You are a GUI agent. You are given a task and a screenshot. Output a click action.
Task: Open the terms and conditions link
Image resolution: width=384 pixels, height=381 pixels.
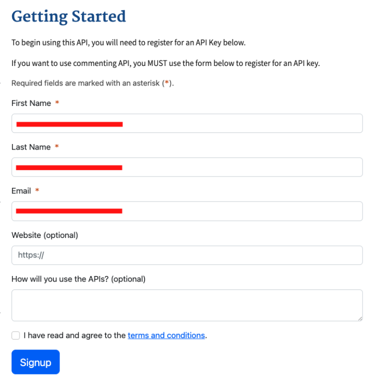pos(166,335)
